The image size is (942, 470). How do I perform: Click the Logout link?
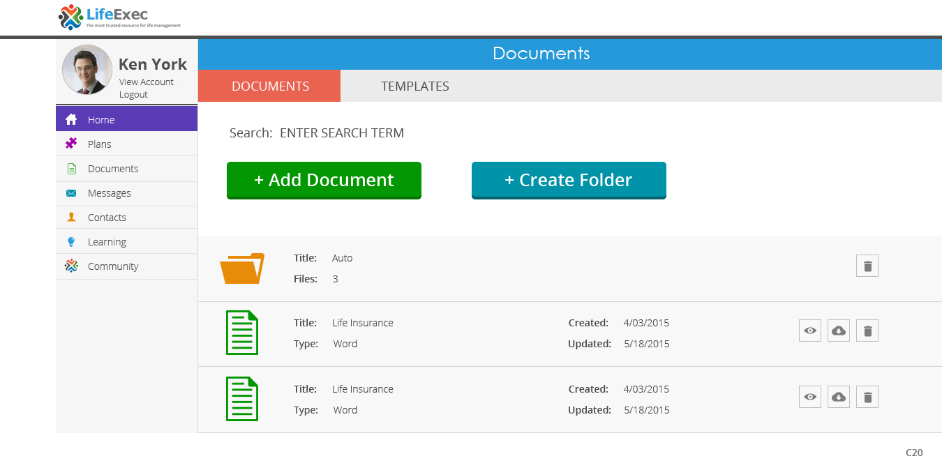[x=133, y=94]
